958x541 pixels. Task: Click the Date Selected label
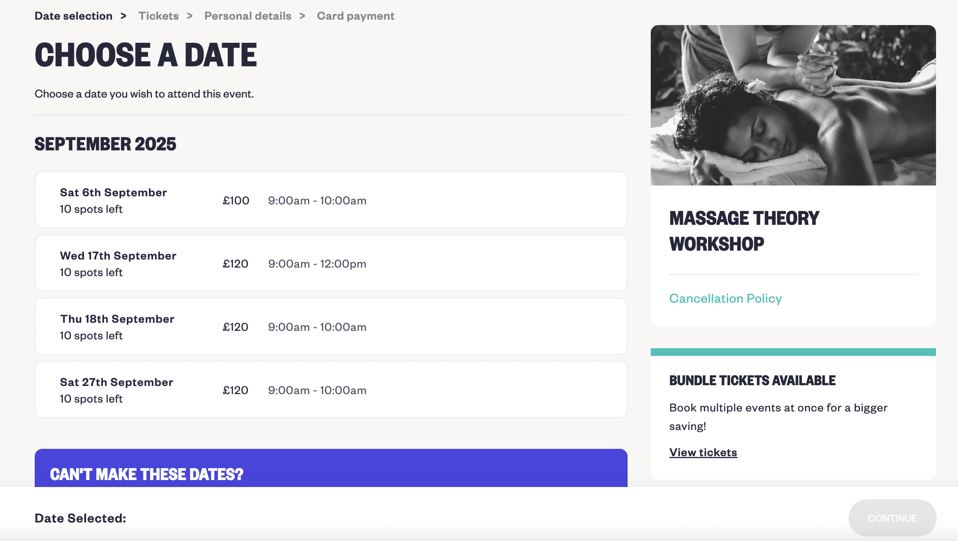tap(81, 518)
